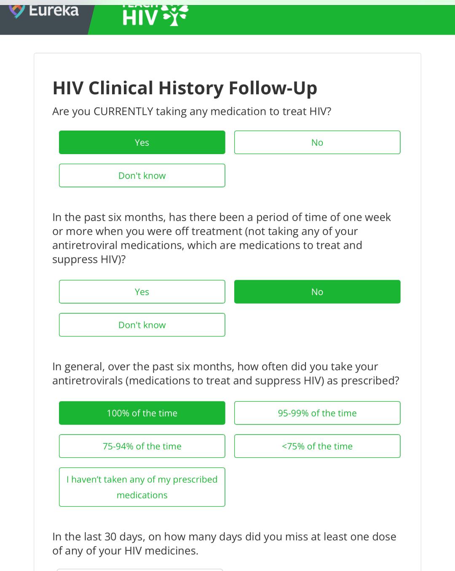Click the Eureka heart-shaped logo icon
Viewport: 455px width, 571px height.
(x=17, y=11)
